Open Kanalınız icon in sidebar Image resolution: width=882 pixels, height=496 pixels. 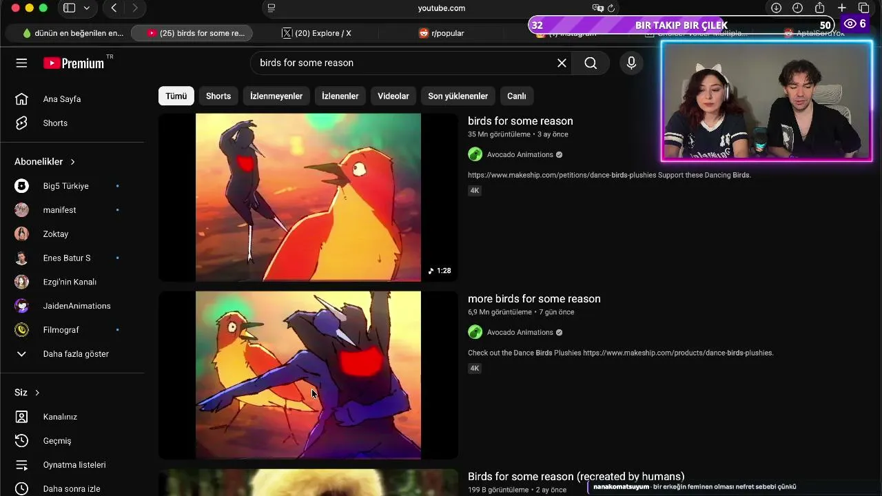click(x=21, y=417)
